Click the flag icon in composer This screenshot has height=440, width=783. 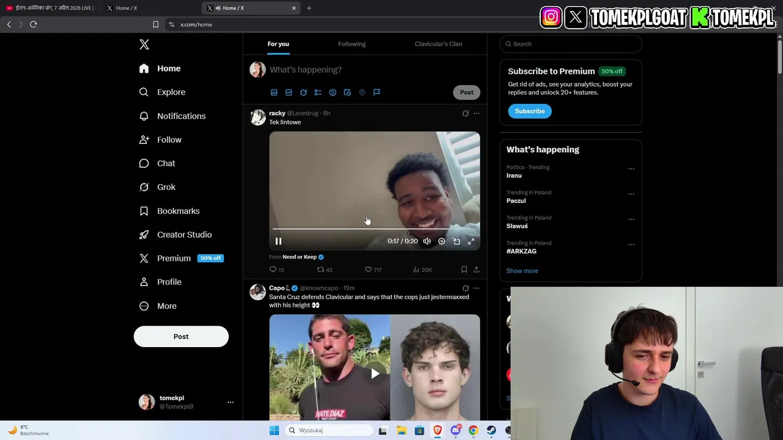point(377,92)
